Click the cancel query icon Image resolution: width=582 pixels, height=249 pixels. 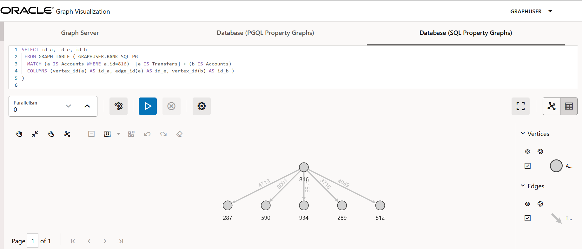(x=171, y=106)
